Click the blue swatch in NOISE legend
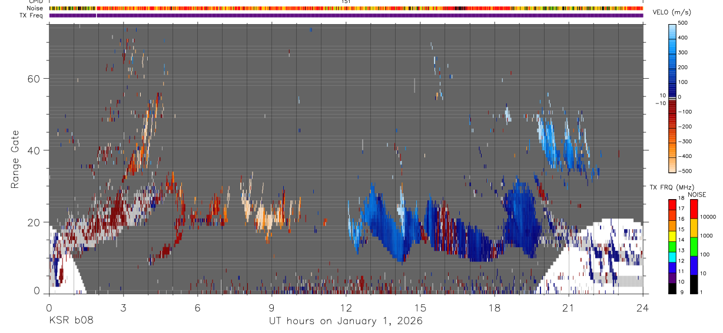This screenshot has width=723, height=333. 694,265
